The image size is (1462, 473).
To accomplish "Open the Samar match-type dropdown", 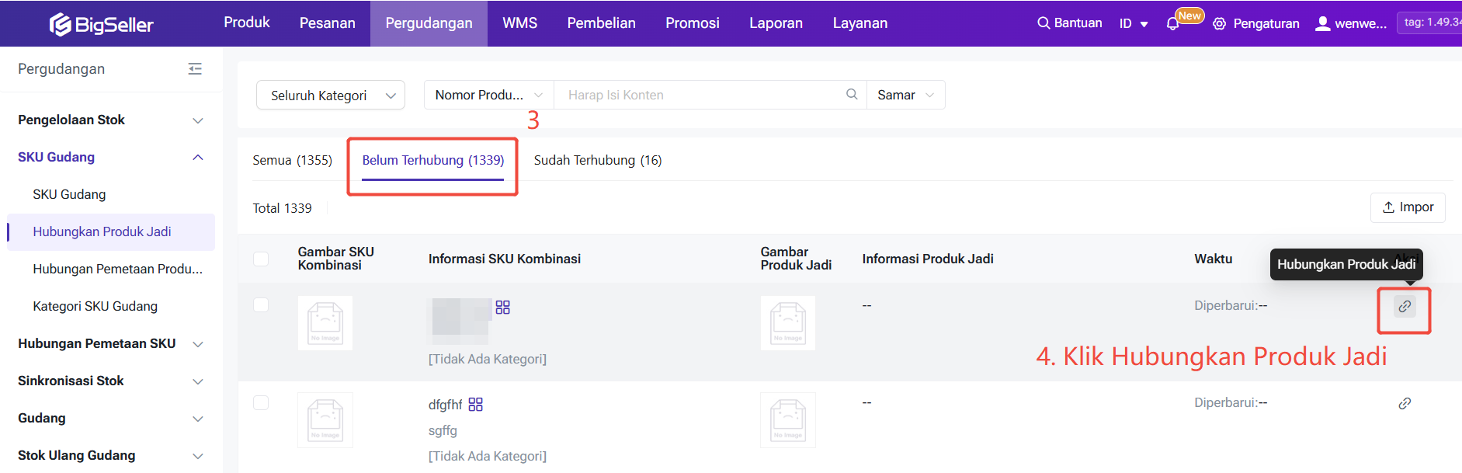I will click(x=905, y=95).
